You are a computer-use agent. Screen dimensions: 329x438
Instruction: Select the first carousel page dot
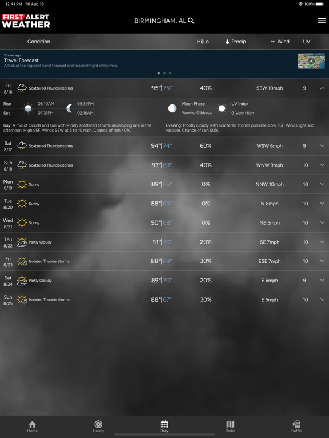click(x=159, y=73)
